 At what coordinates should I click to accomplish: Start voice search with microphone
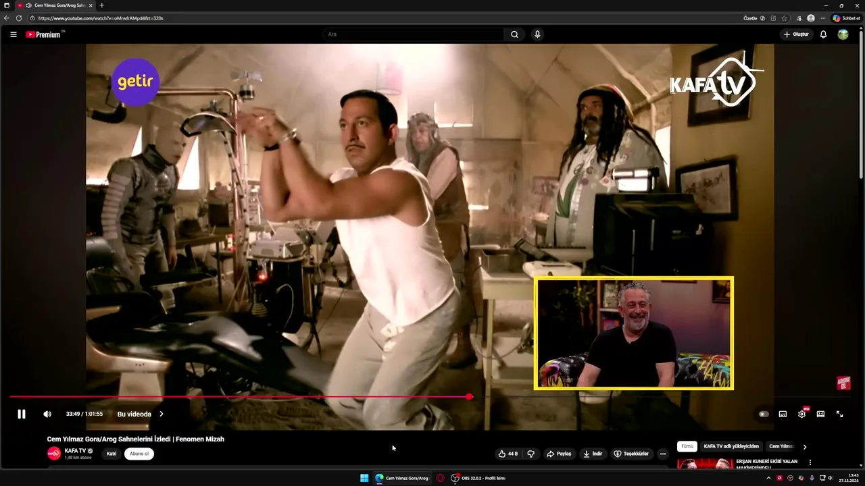click(537, 34)
